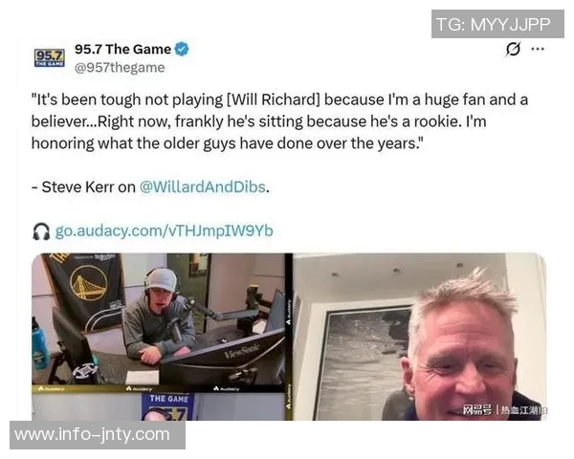The width and height of the screenshot is (574, 459).
Task: Click the vertical Audacy logo divider strip
Action: (x=289, y=337)
